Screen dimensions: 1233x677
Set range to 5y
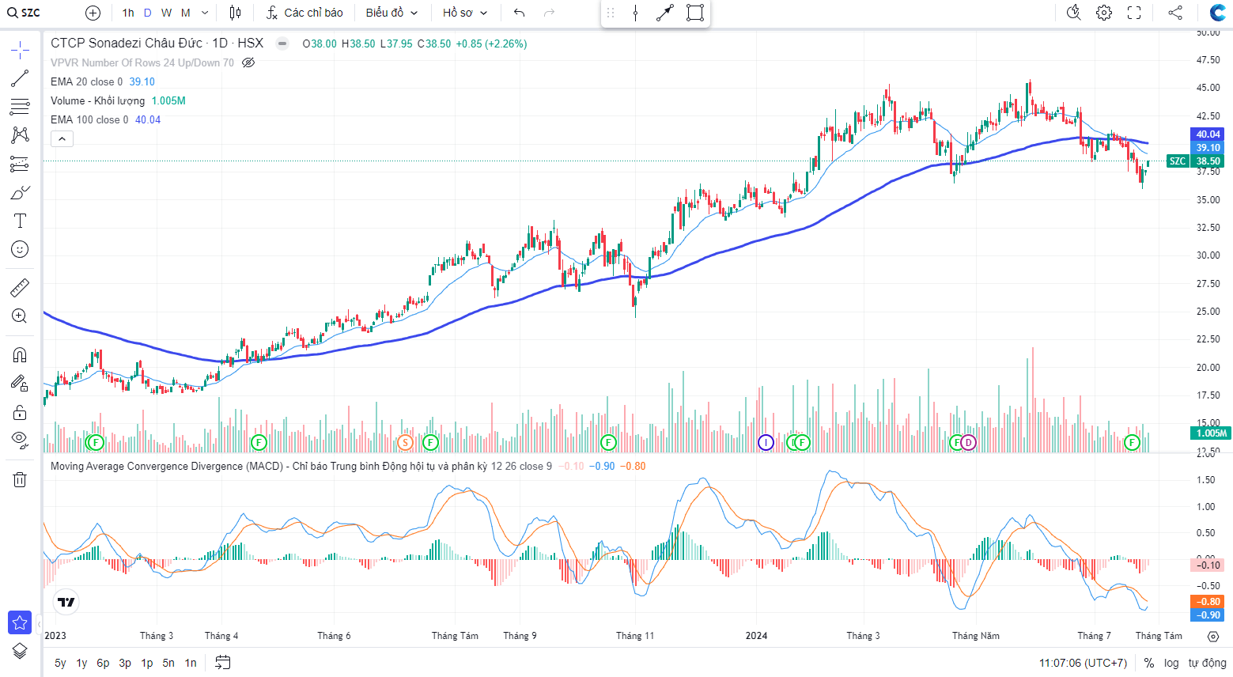click(x=60, y=663)
